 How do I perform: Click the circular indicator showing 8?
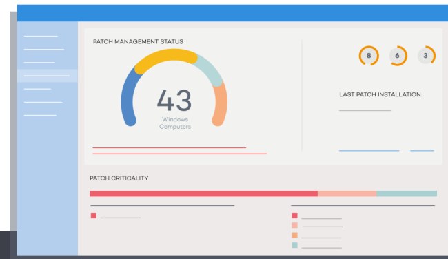(x=369, y=56)
